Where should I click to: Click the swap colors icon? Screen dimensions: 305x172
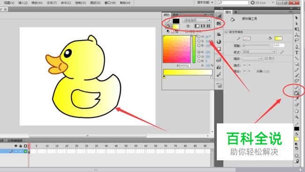click(x=176, y=31)
